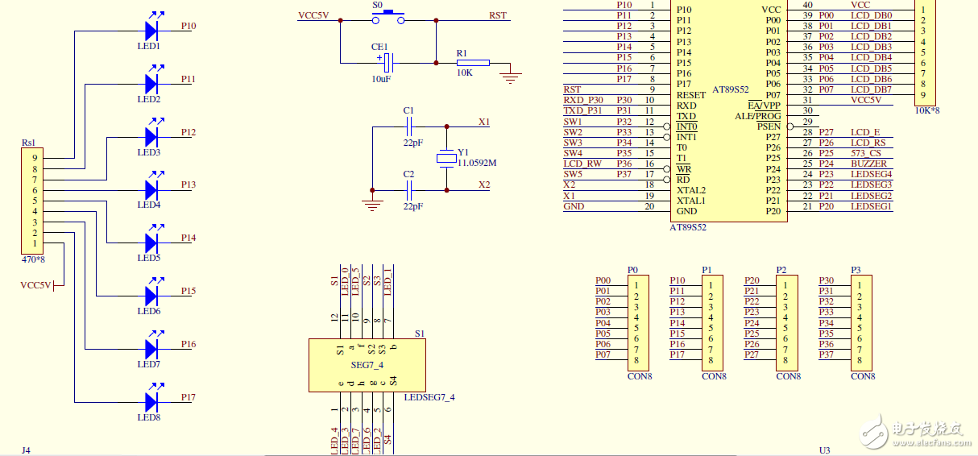
Task: Click the 'RESET' pin name on chip
Action: (x=691, y=95)
